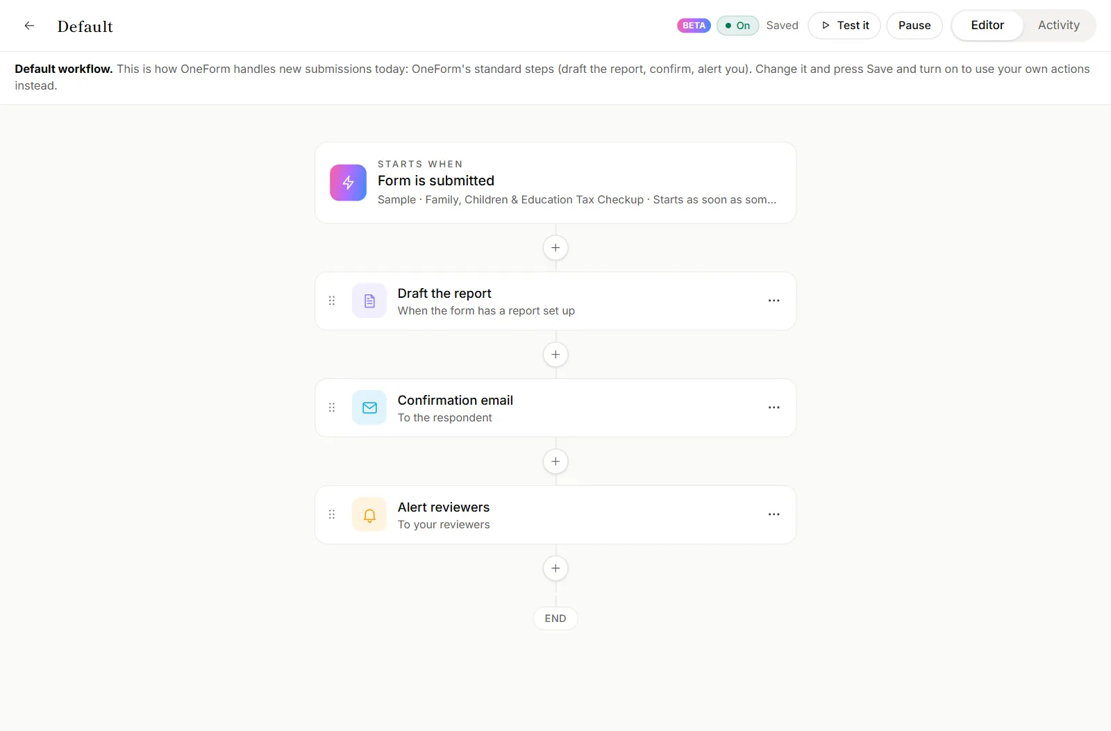Viewport: 1111px width, 731px height.
Task: Open more options for Draft the report
Action: click(x=774, y=301)
